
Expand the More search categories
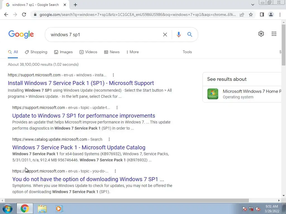(x=133, y=52)
